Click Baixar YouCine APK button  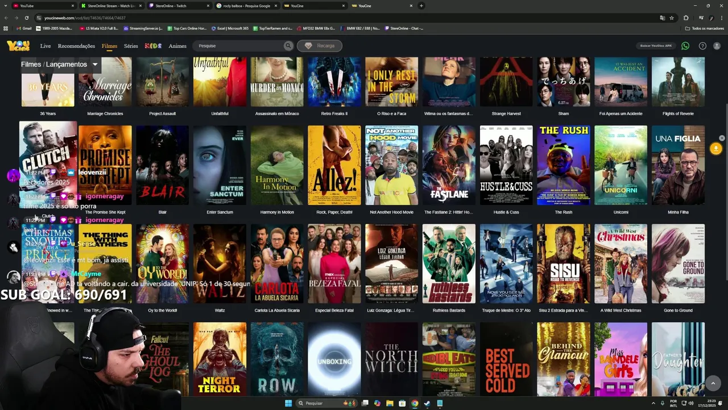656,46
